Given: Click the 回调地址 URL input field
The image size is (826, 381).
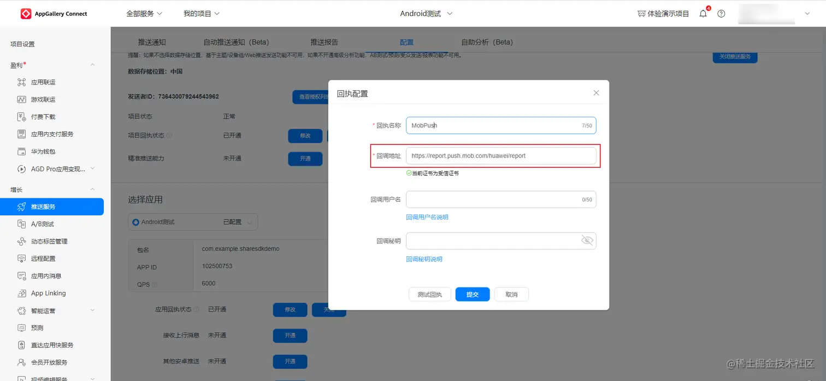Looking at the screenshot, I should [501, 156].
